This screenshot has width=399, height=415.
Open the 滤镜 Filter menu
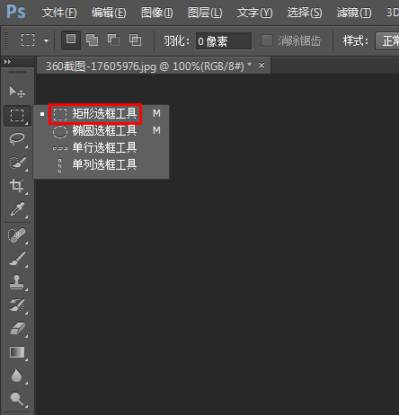[354, 13]
